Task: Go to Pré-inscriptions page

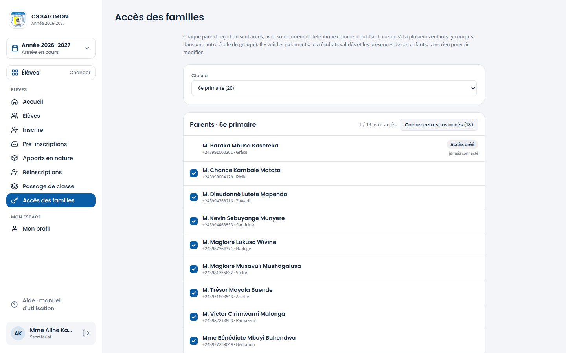Action: (51, 144)
